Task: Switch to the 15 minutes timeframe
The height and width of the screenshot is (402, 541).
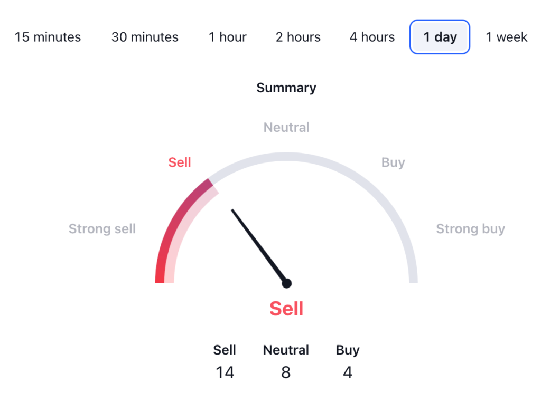Action: coord(48,37)
